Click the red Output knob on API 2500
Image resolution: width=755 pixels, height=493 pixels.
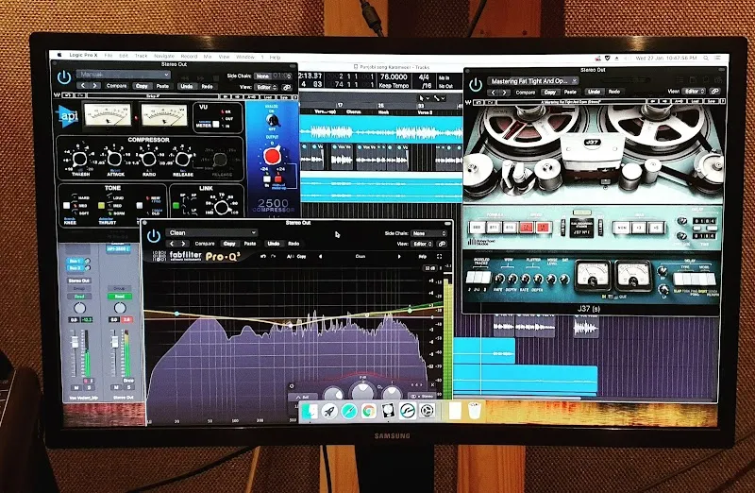pos(272,156)
